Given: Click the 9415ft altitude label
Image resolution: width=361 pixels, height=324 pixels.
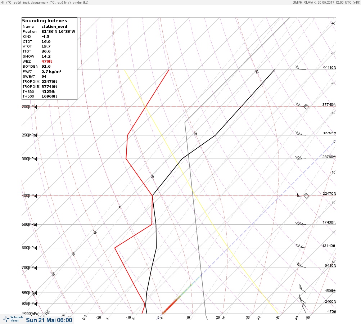Looking at the screenshot, I should (330, 266).
